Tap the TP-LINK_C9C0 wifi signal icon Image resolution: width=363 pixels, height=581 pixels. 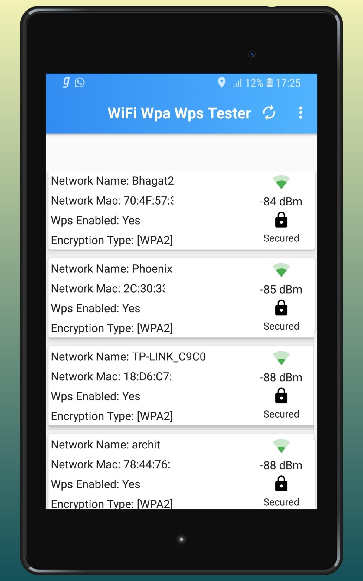281,358
